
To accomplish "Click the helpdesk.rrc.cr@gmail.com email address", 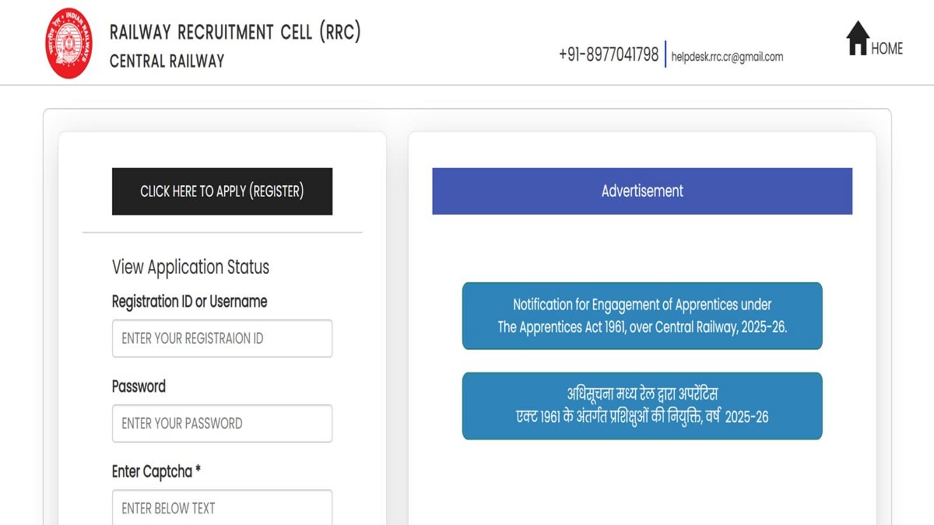I will point(727,57).
